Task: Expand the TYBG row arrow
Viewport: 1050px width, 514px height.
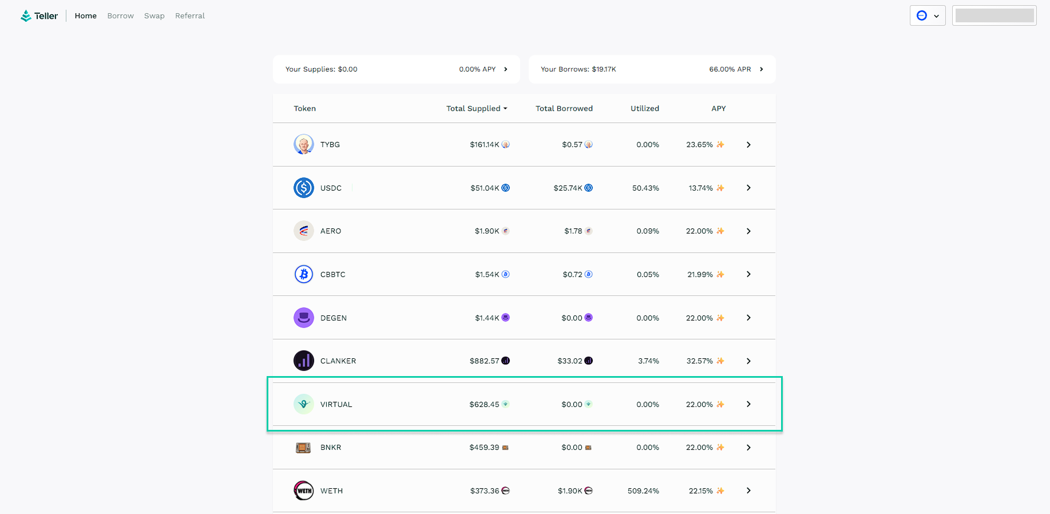Action: coord(748,145)
